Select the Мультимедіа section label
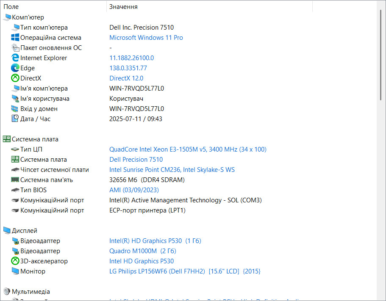 [x=31, y=292]
